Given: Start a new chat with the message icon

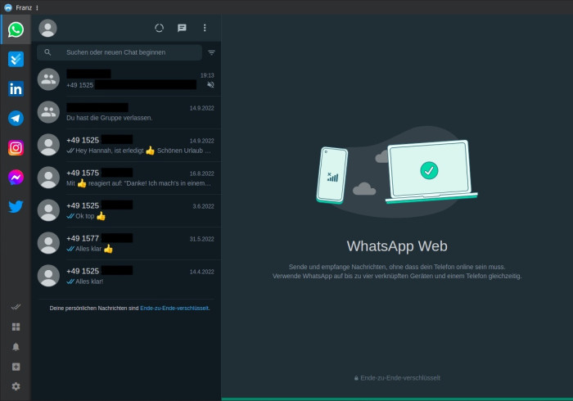Looking at the screenshot, I should (182, 28).
